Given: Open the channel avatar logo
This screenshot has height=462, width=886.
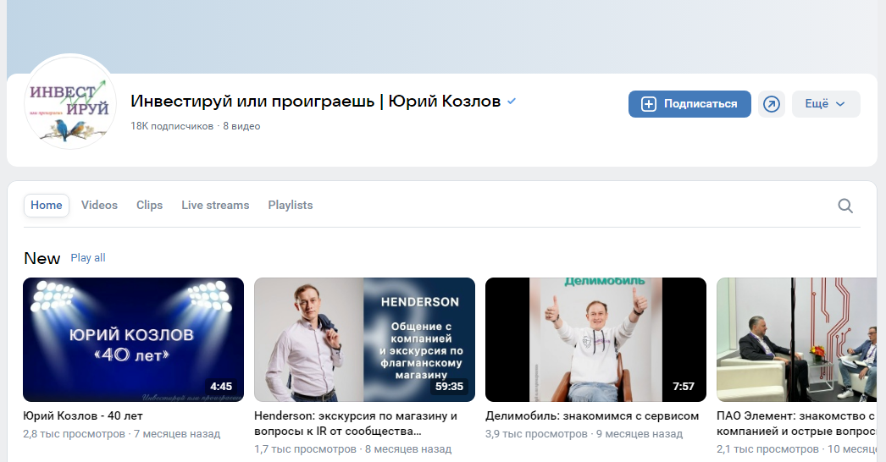Looking at the screenshot, I should coord(70,102).
